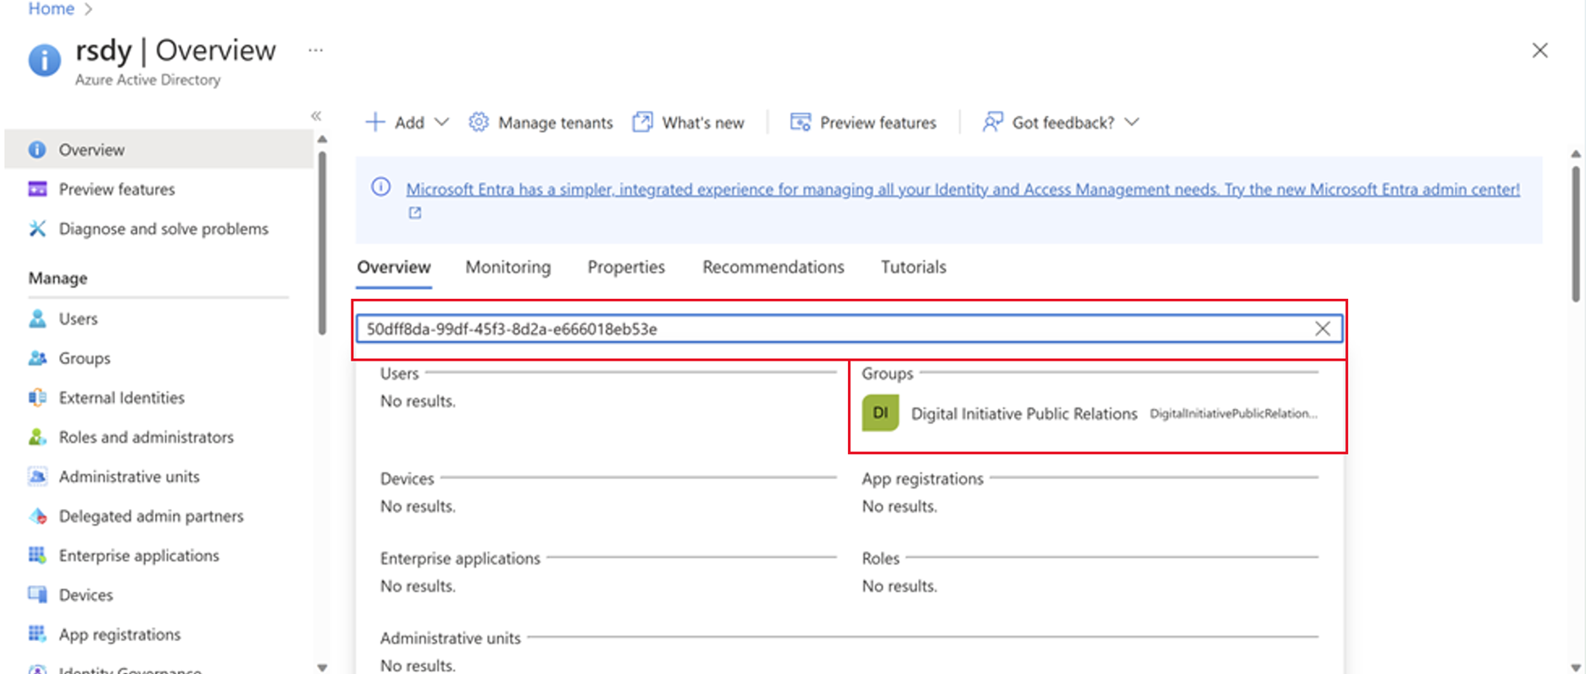Click the main page vertical scrollbar thumb
Screen dimensions: 1586x674
pyautogui.click(x=1576, y=233)
